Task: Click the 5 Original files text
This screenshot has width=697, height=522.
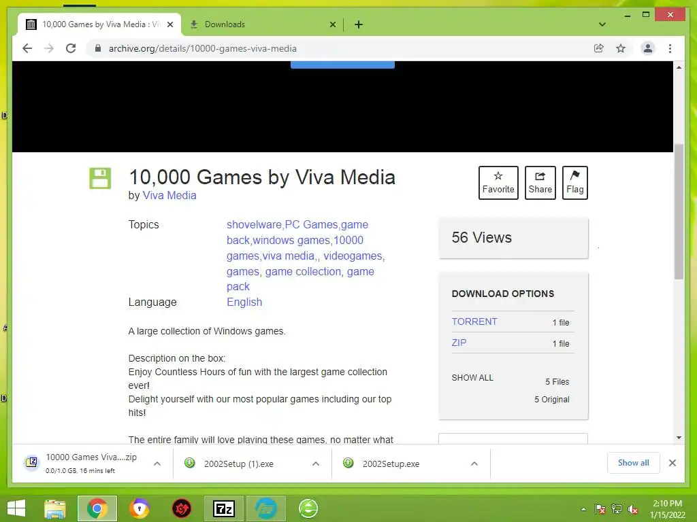Action: pos(551,400)
